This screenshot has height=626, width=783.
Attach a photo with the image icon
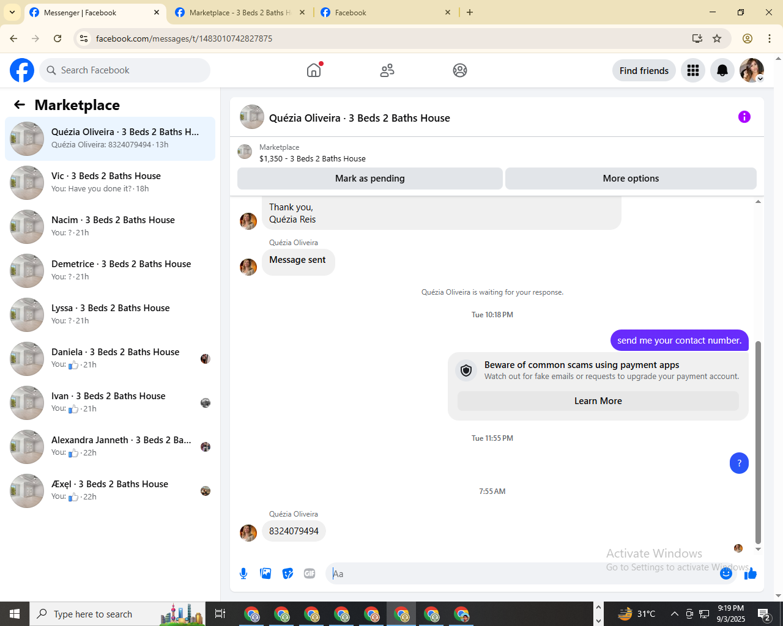[x=265, y=573]
